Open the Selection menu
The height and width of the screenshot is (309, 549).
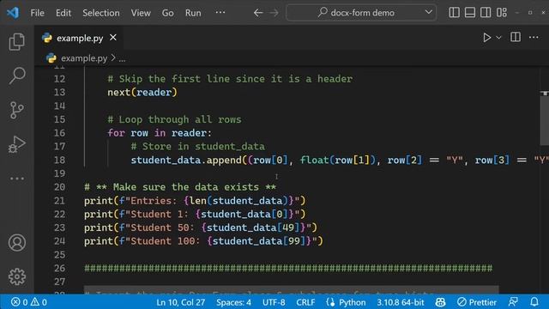[x=101, y=13]
